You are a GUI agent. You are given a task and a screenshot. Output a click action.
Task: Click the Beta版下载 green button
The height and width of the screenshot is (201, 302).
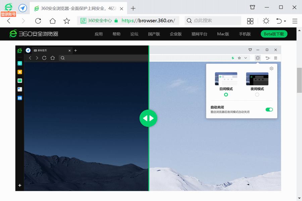[x=274, y=34]
